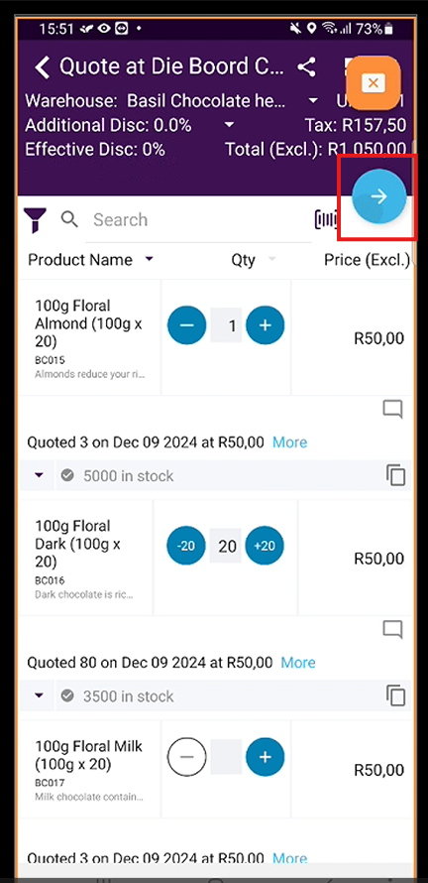Open the Additional Disc dropdown
Image resolution: width=428 pixels, height=883 pixels.
230,125
